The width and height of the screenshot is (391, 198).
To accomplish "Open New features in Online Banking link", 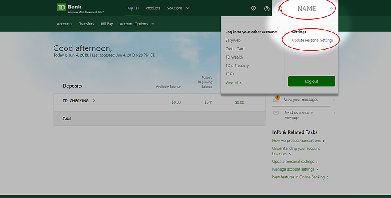I will tap(300, 177).
